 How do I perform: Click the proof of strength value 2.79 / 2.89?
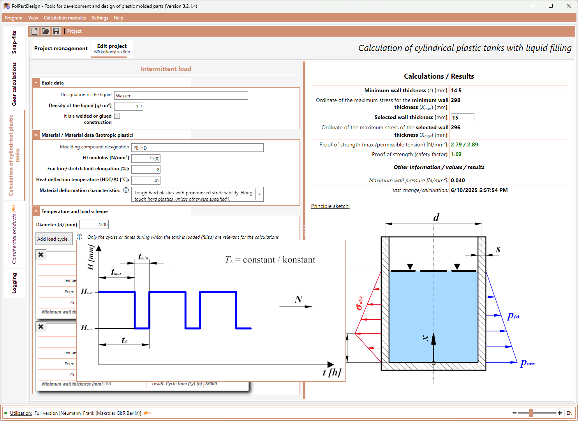click(x=465, y=144)
